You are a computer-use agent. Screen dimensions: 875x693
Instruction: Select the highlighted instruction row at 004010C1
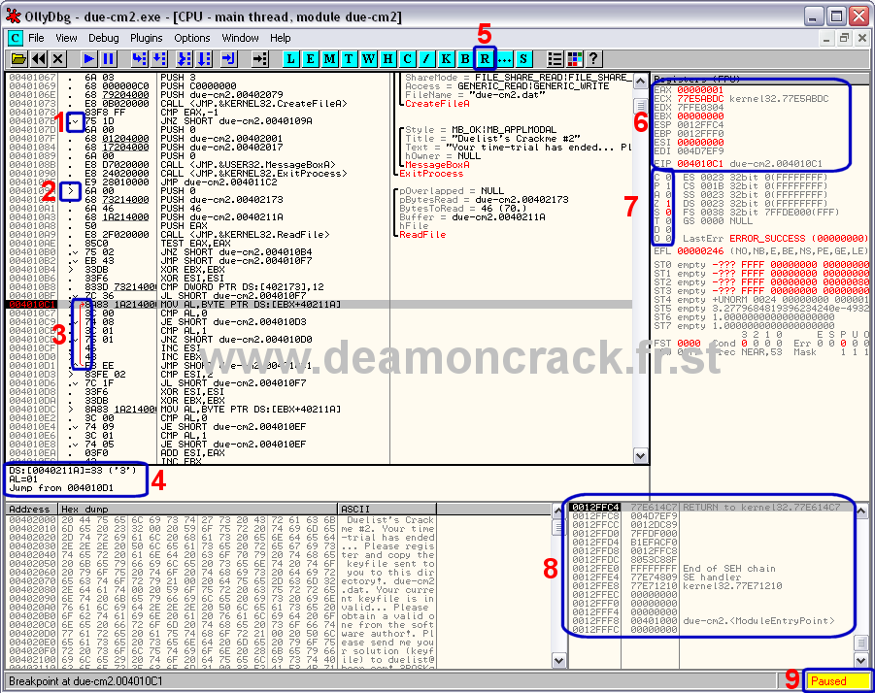click(x=320, y=305)
